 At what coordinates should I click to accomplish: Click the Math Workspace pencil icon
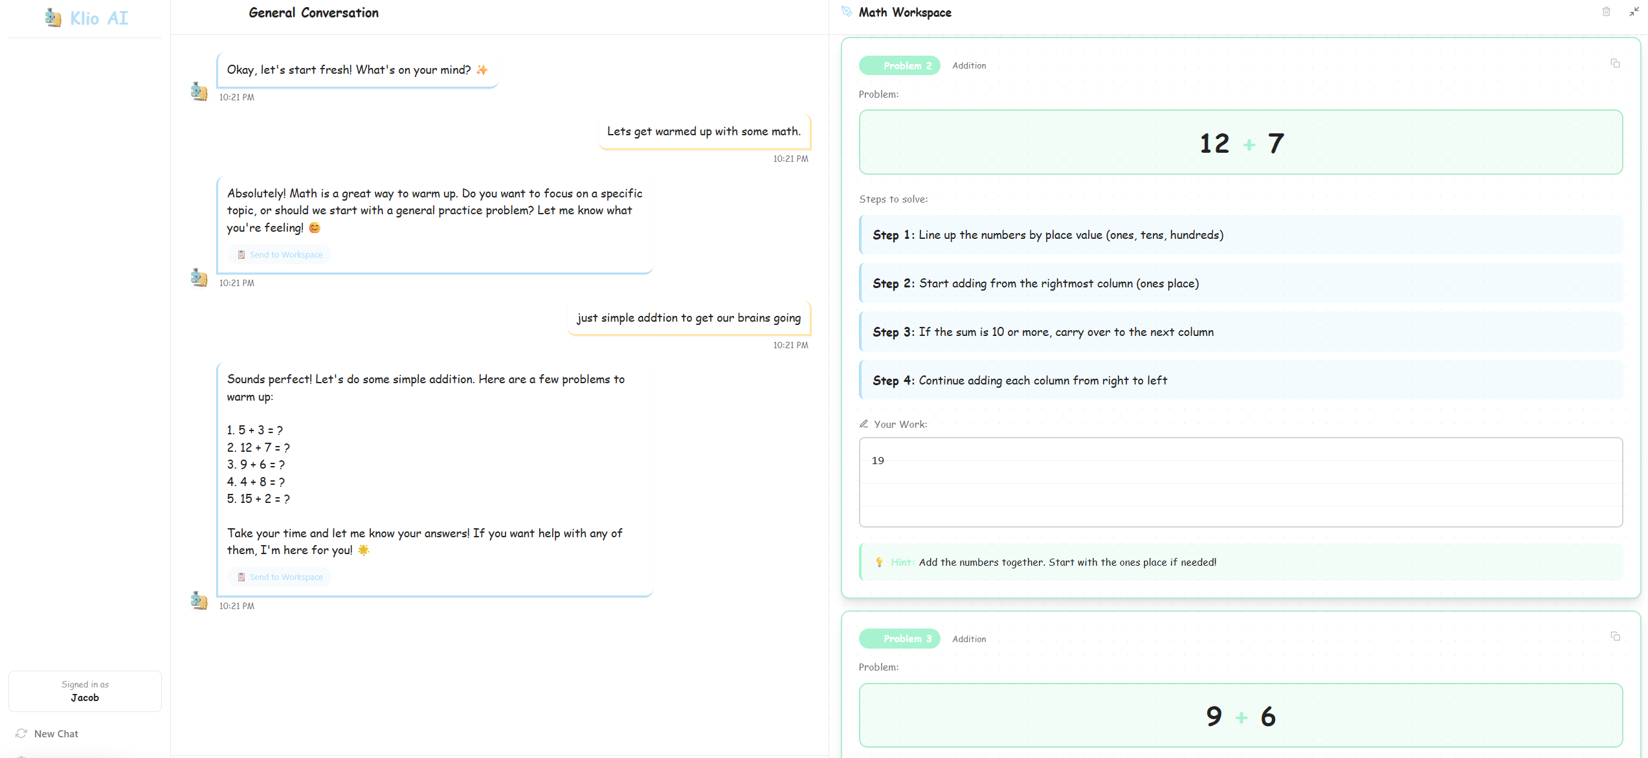(847, 12)
